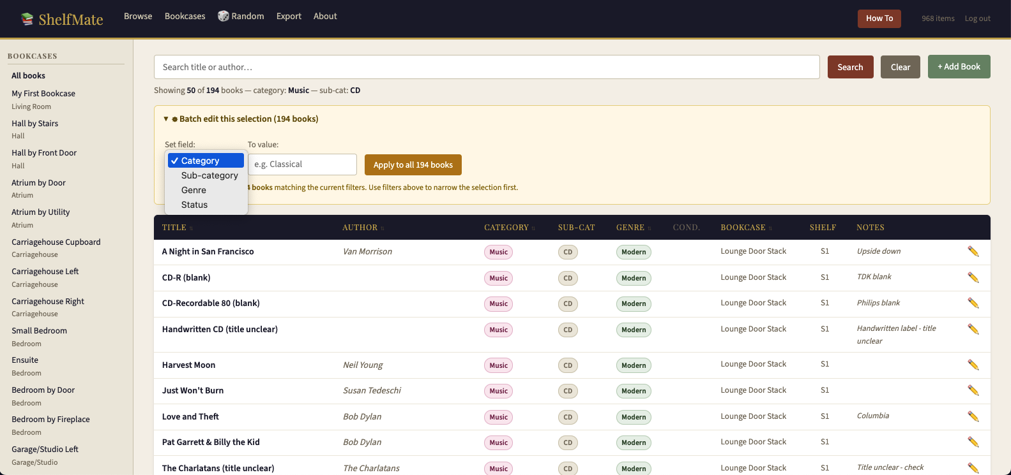Open Hall by Front Door bookcase
This screenshot has height=475, width=1011.
(x=44, y=152)
